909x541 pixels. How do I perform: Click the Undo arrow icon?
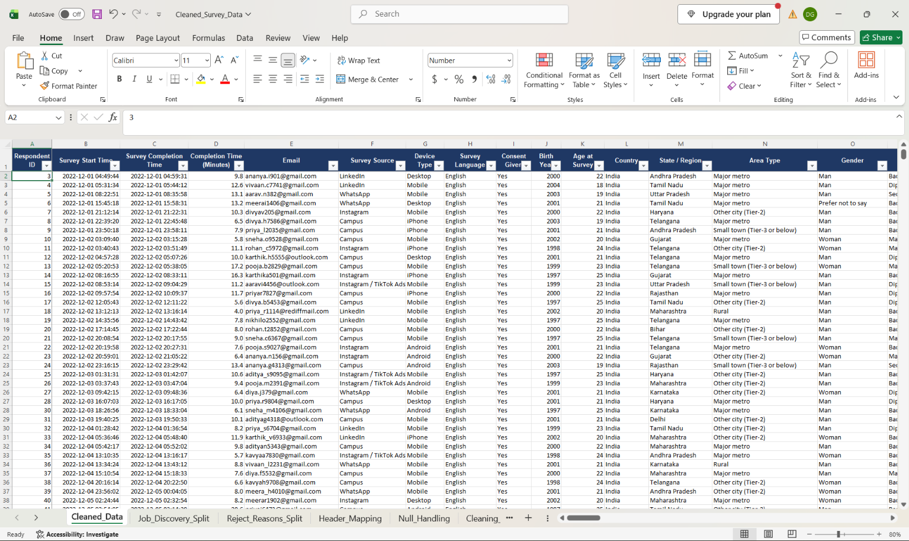(x=113, y=14)
